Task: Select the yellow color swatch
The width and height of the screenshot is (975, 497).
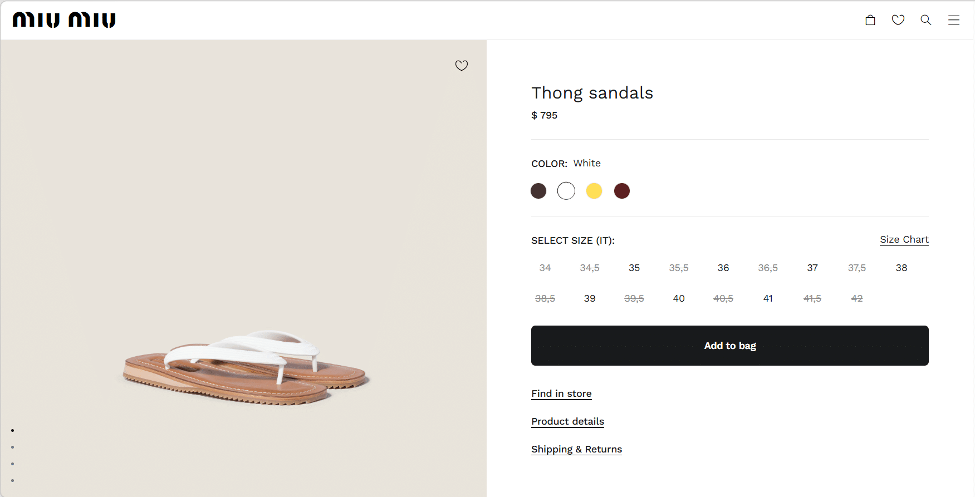Action: click(594, 191)
